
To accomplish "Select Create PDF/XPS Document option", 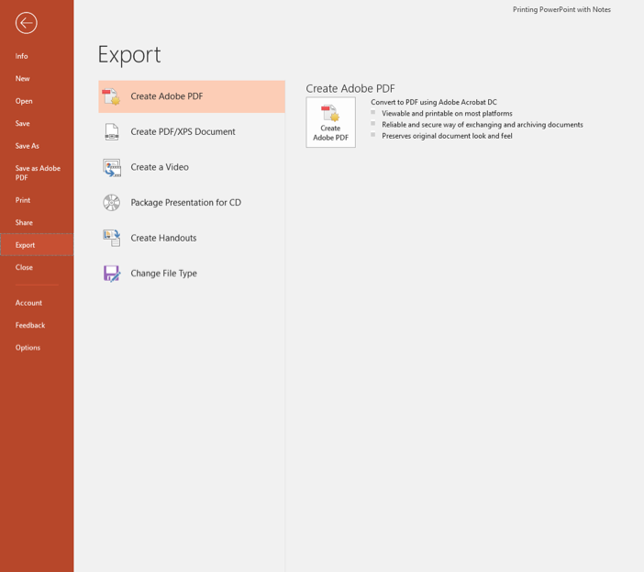I will pos(192,132).
